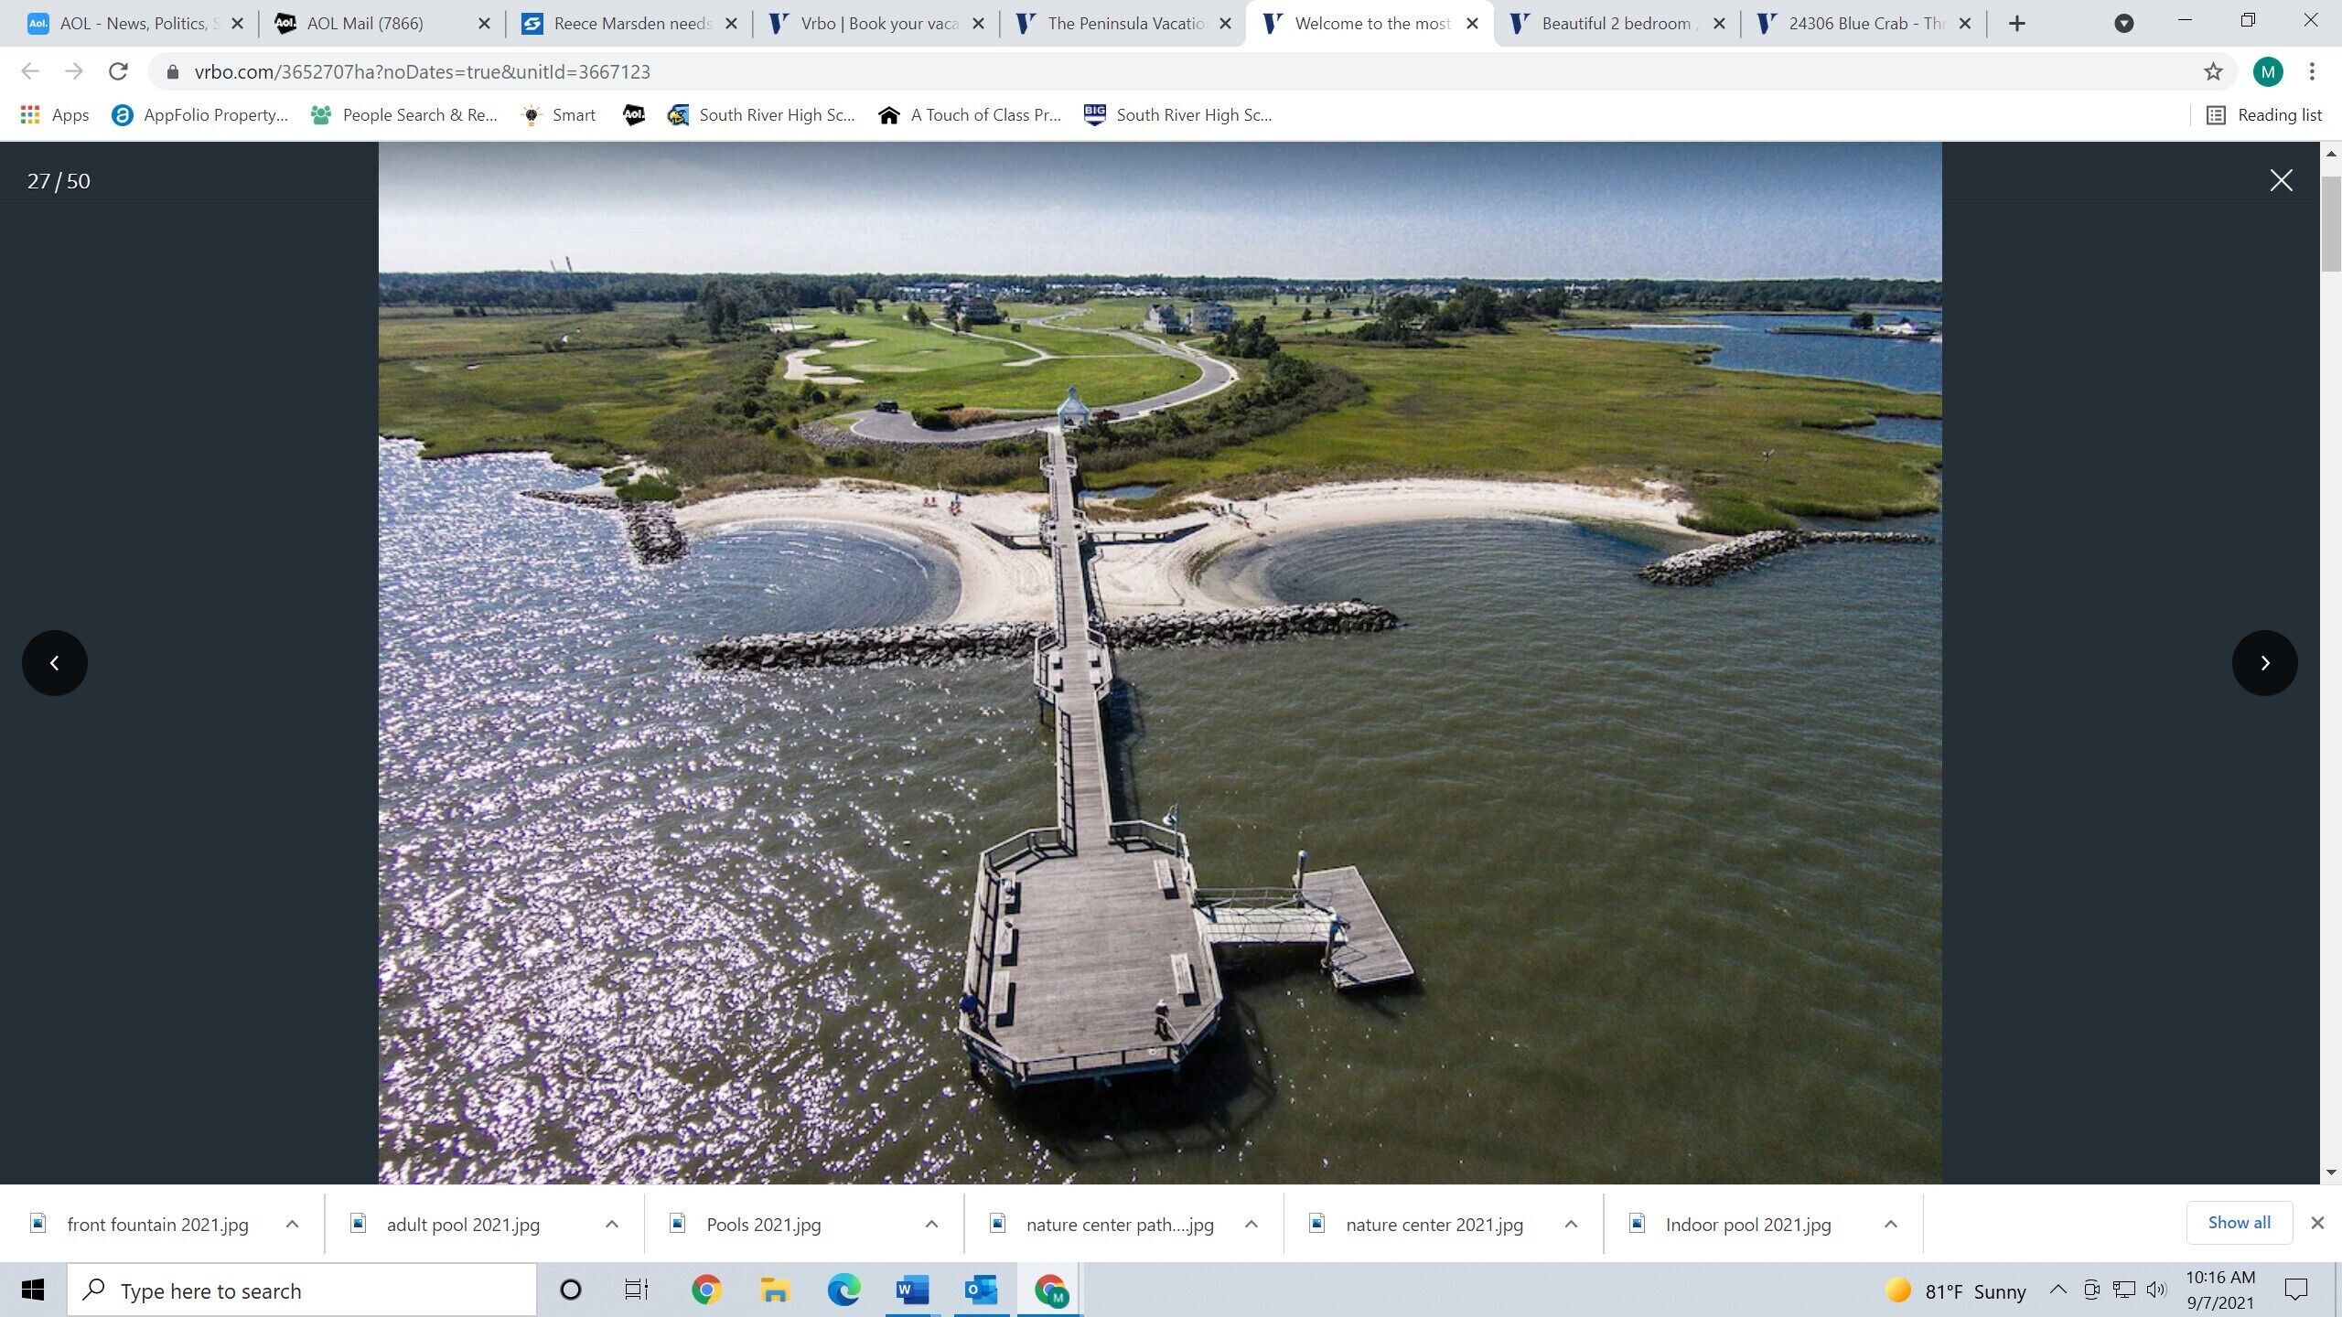
Task: Expand tab search dropdown arrow
Action: (x=2123, y=24)
